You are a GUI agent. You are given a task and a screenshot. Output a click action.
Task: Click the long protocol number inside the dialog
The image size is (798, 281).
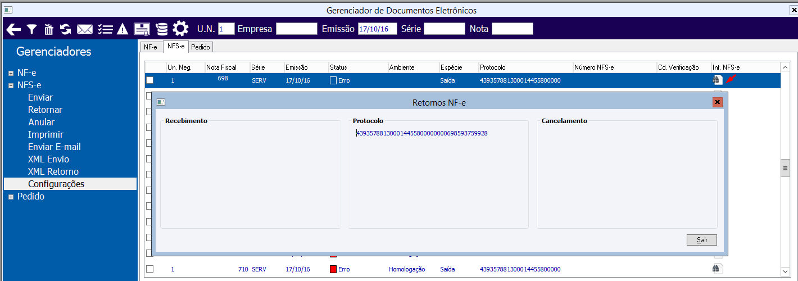(x=421, y=133)
